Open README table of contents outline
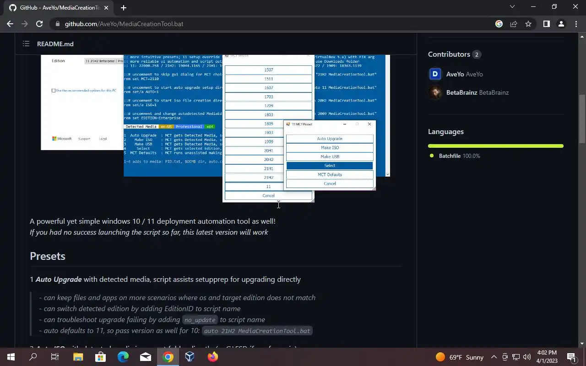 coord(26,44)
